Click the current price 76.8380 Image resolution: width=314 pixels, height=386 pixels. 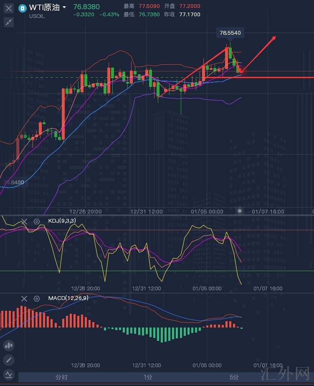[86, 7]
